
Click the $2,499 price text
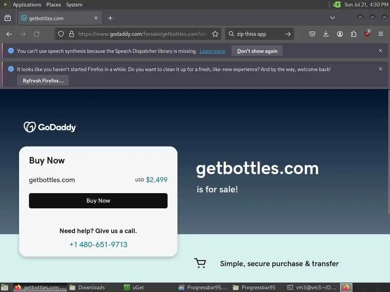click(x=157, y=180)
